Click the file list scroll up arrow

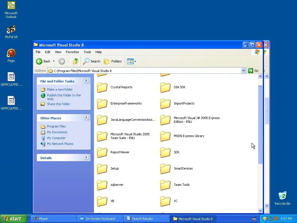(260, 76)
